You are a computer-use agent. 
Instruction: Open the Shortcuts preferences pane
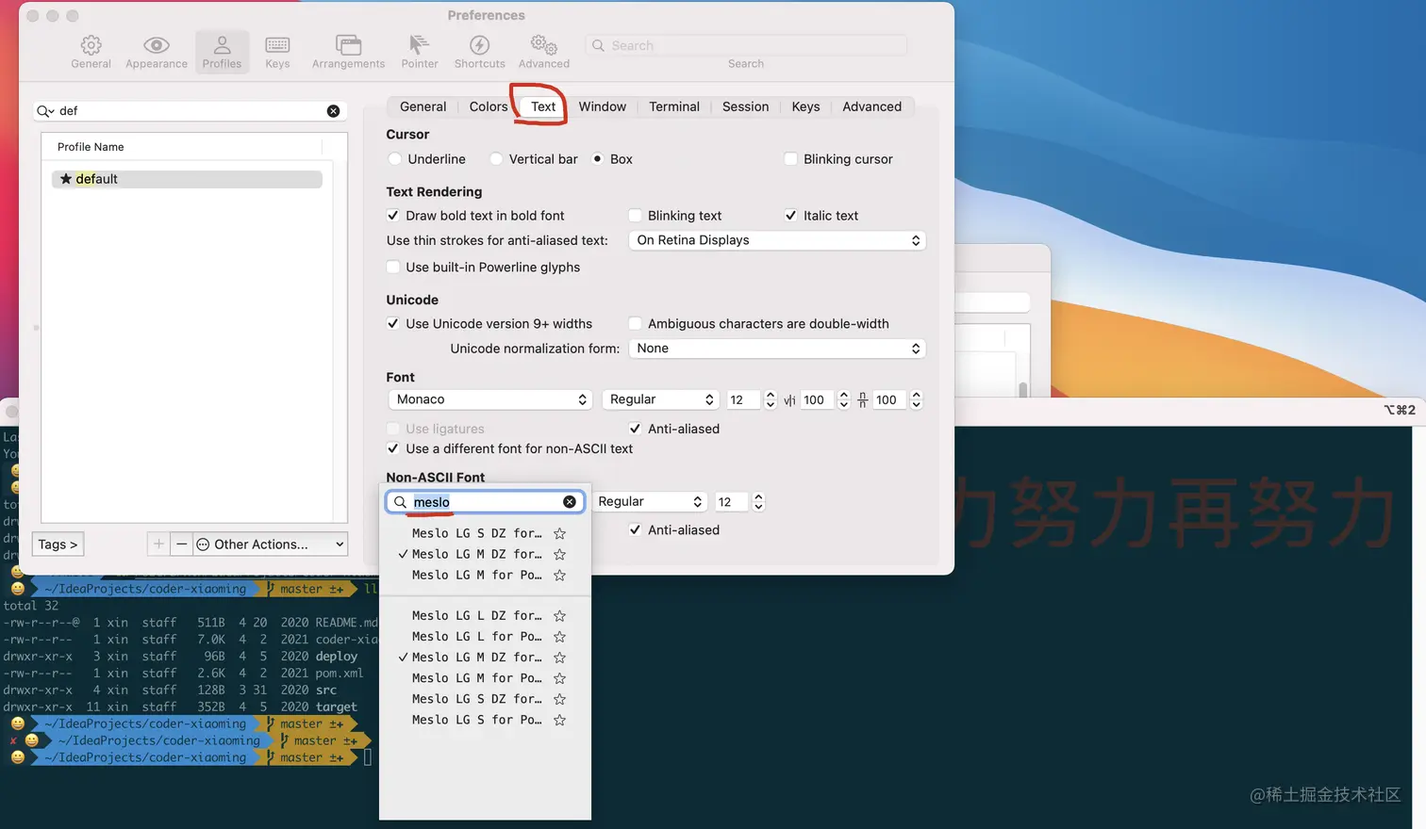tap(479, 51)
